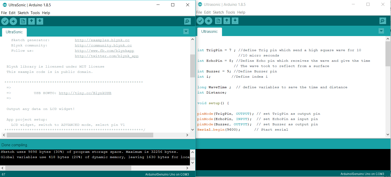391x177 pixels.
Task: Click 'Global variables use 418 bytes' console line
Action: [95, 157]
